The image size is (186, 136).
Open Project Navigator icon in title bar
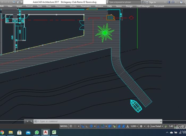pyautogui.click(x=18, y=2)
